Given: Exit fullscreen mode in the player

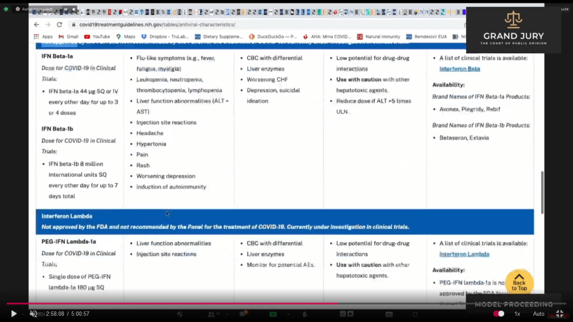Looking at the screenshot, I should tap(559, 314).
